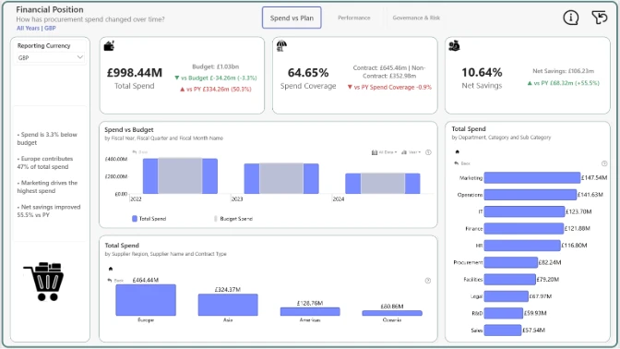Click 'Europe contributes 47% of total spend' insight
Viewport: 620px width, 349px height.
(45, 162)
